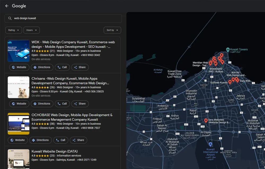Call OCHOBASE Web Design
The image size is (265, 169).
61,140
